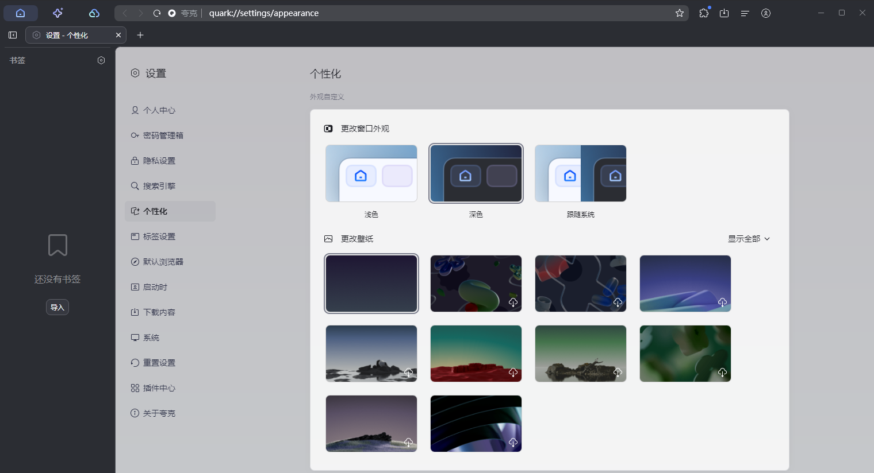Select the 跟随系统 follow system theme
Screen dimensions: 874x473
coord(580,173)
